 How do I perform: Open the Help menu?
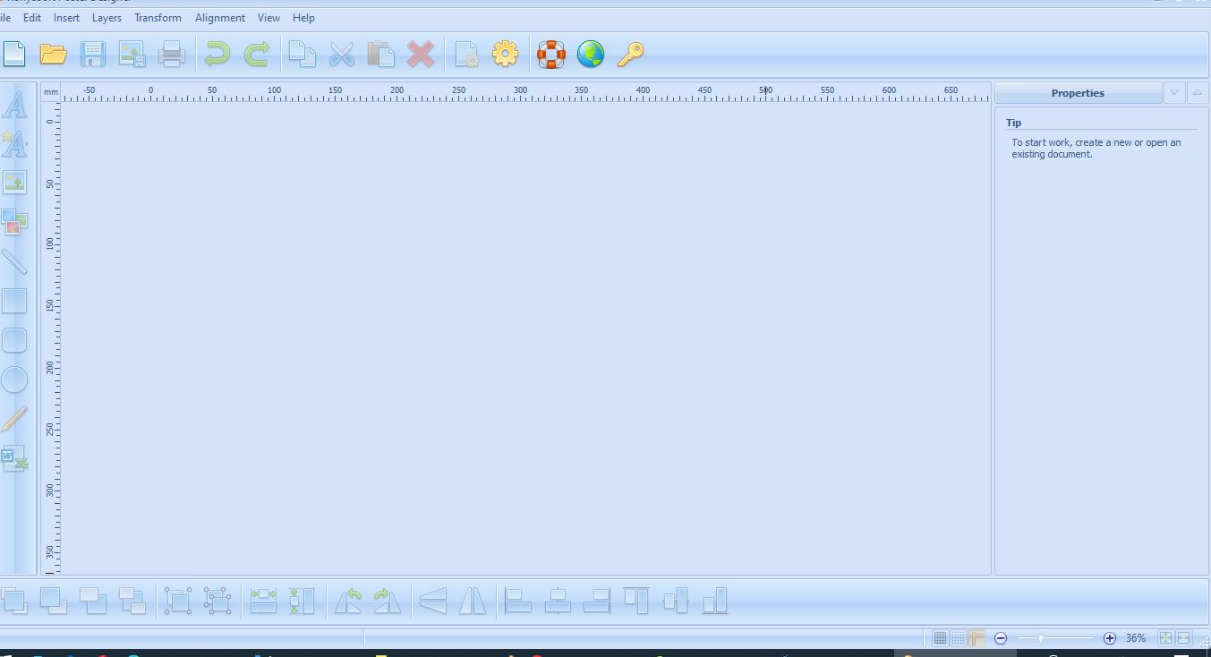303,18
